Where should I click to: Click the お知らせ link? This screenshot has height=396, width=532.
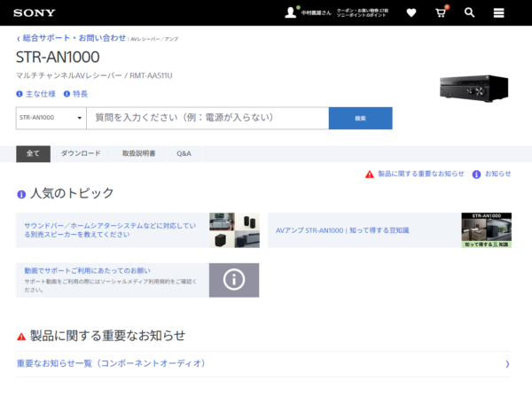497,174
